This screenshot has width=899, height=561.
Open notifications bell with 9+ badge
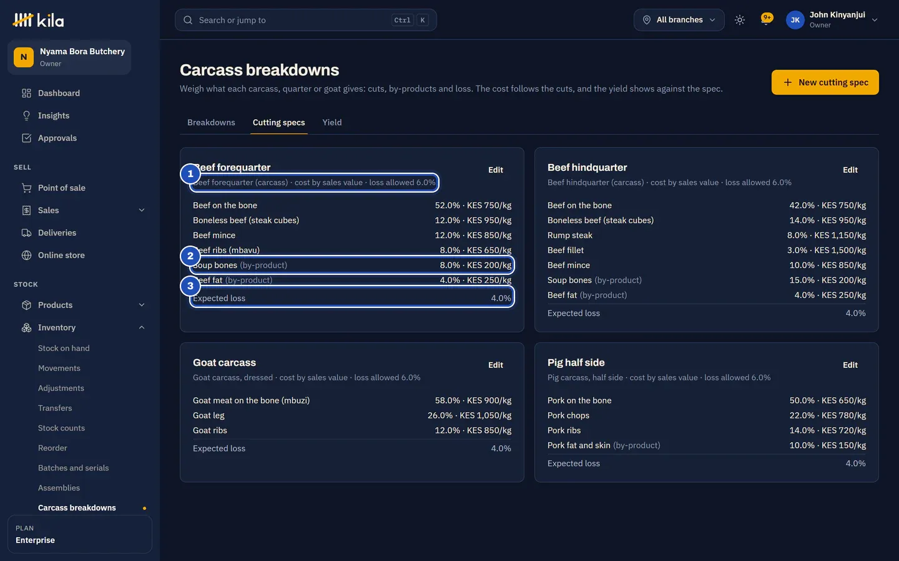pyautogui.click(x=767, y=20)
